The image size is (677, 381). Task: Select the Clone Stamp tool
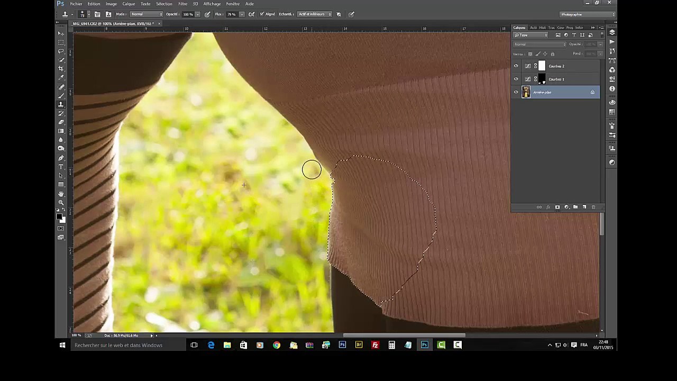[x=61, y=104]
